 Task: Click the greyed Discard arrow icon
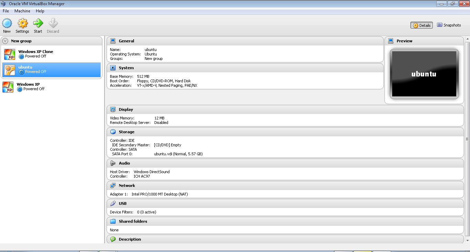point(53,23)
